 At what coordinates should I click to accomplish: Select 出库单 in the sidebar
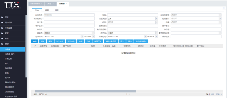pos(12,49)
